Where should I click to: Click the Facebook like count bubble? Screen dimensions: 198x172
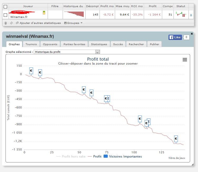(x=186, y=37)
